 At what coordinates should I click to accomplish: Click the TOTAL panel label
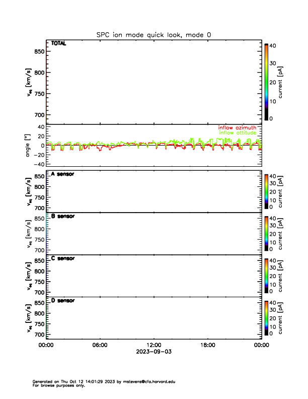coord(59,43)
